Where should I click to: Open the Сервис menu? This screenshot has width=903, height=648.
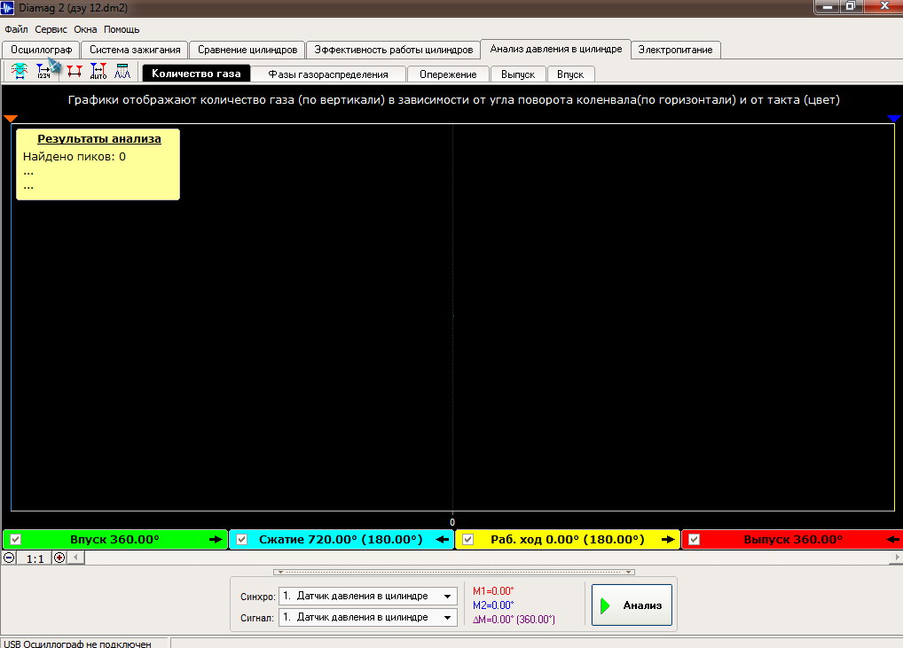pos(51,29)
